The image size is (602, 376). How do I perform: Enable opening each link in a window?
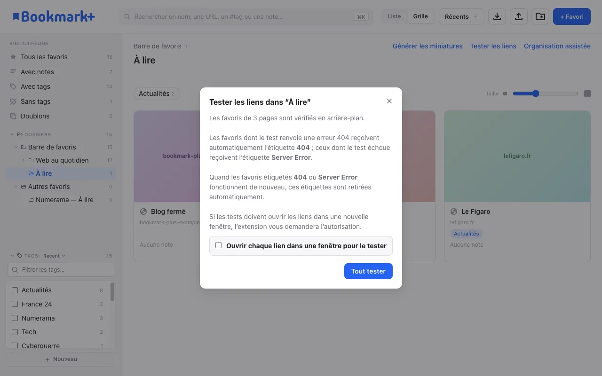coord(218,245)
